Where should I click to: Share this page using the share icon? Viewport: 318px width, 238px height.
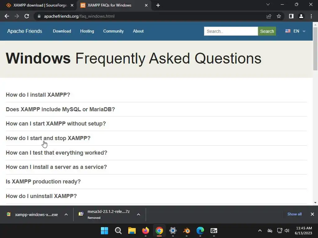269,16
